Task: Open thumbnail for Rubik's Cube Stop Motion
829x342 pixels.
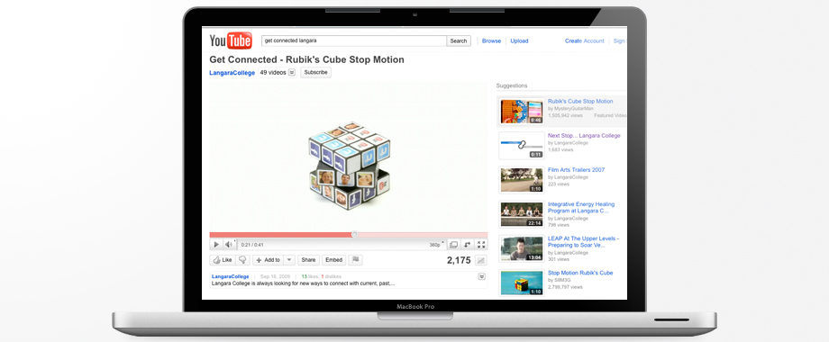Action: tap(522, 112)
